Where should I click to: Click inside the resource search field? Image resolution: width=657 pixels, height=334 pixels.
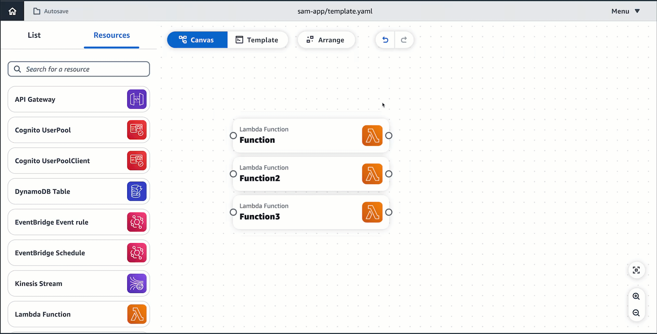[78, 69]
